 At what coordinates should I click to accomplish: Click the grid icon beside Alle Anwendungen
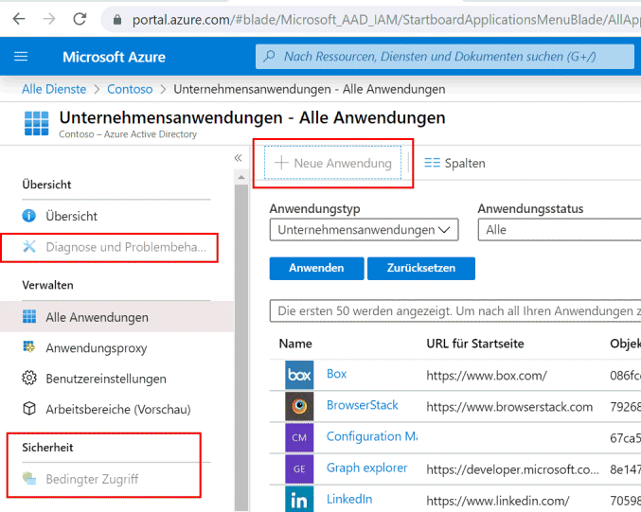[29, 316]
